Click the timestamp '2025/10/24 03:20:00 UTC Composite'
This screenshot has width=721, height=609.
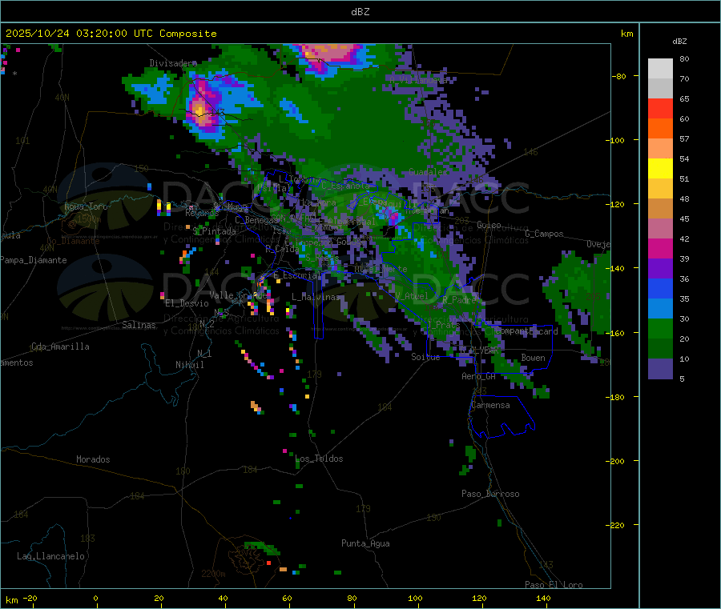click(111, 34)
